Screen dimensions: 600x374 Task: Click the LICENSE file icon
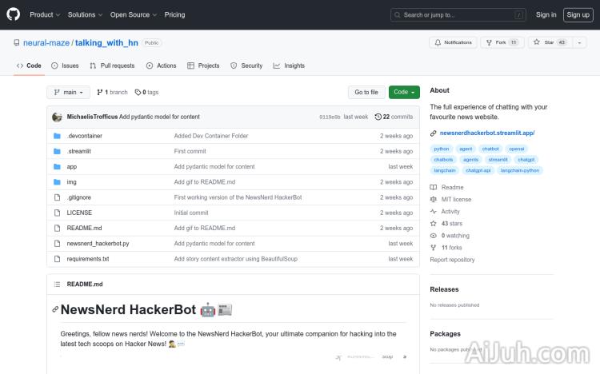pos(57,213)
